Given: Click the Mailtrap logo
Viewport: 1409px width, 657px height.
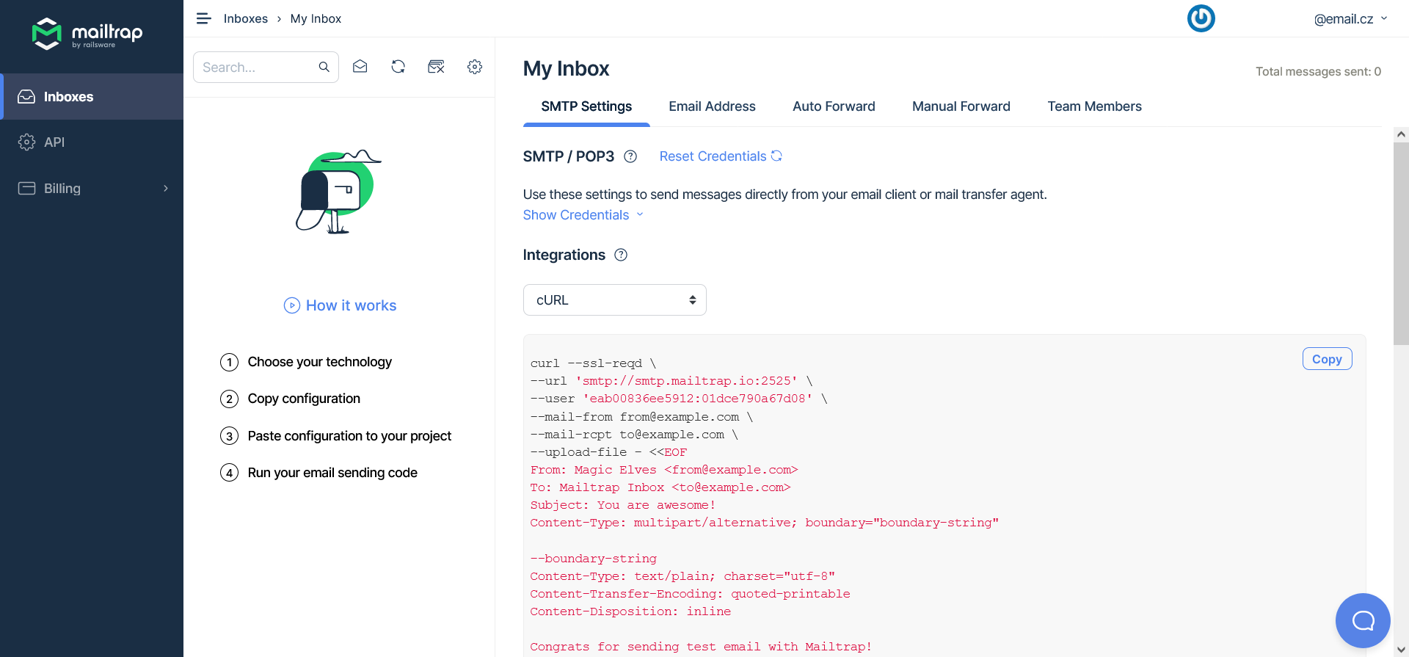Looking at the screenshot, I should (87, 34).
